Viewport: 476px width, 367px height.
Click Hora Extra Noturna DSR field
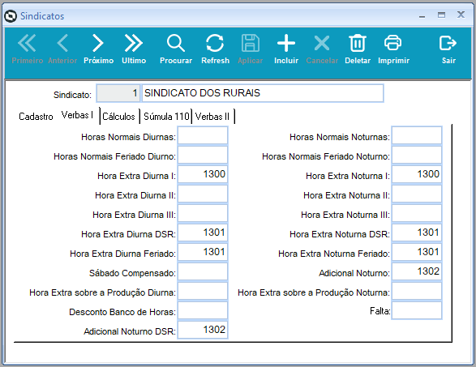pyautogui.click(x=417, y=233)
